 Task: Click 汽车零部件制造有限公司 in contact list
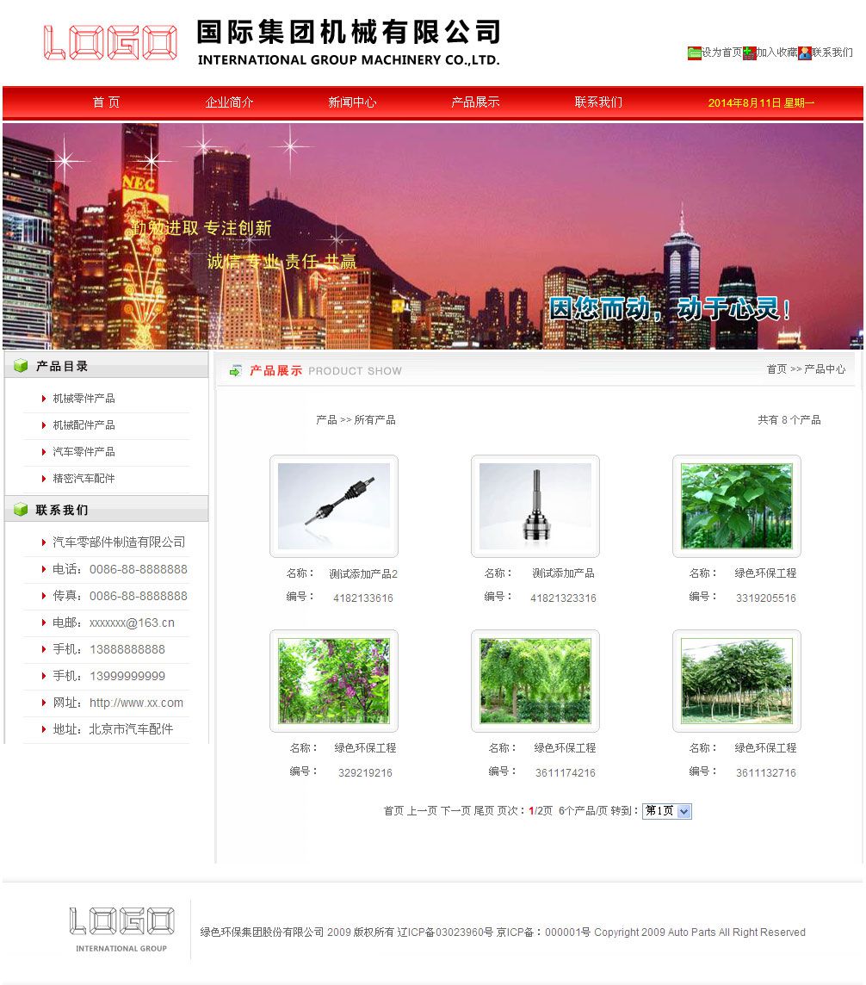point(119,542)
